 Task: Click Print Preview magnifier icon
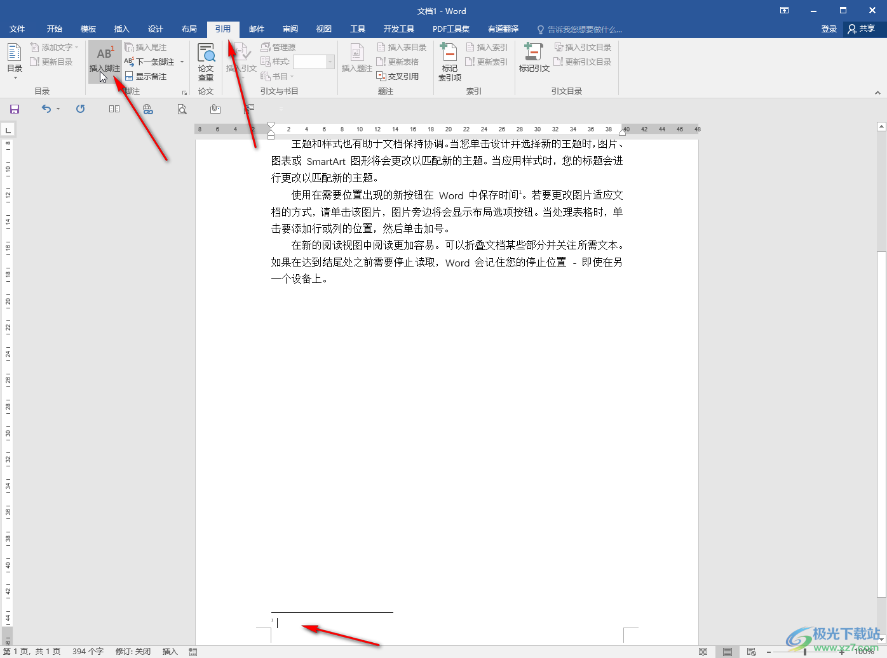(182, 109)
